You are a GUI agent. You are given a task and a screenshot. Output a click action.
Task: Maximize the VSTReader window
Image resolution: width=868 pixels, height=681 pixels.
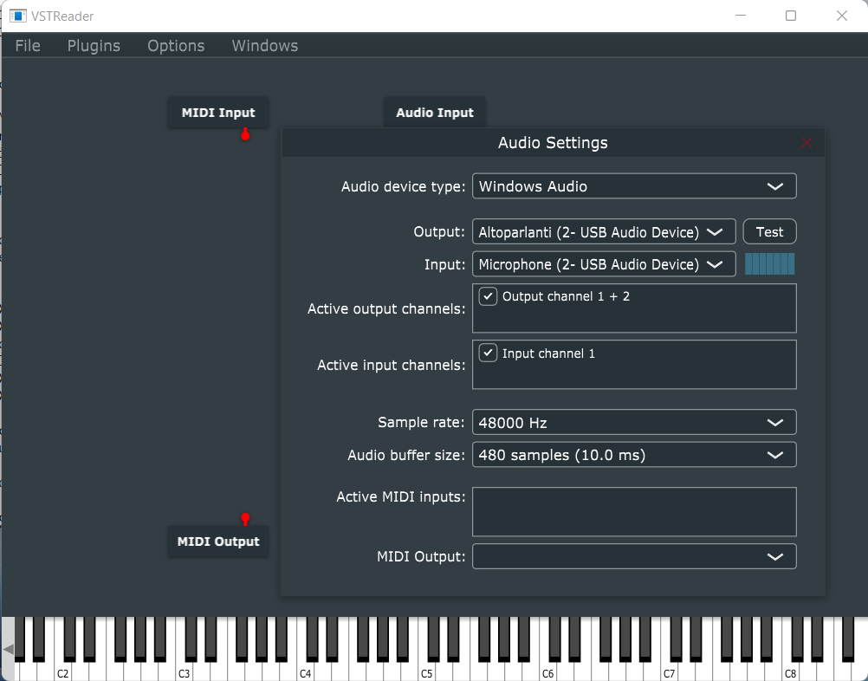tap(791, 16)
